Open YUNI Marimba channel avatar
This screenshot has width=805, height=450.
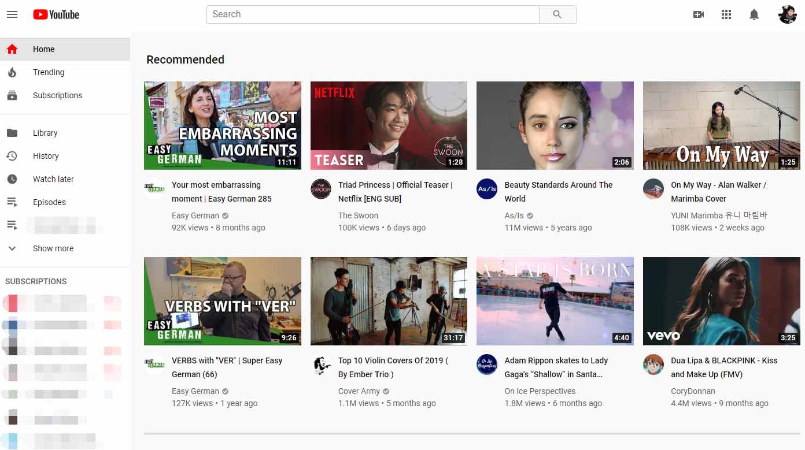653,189
